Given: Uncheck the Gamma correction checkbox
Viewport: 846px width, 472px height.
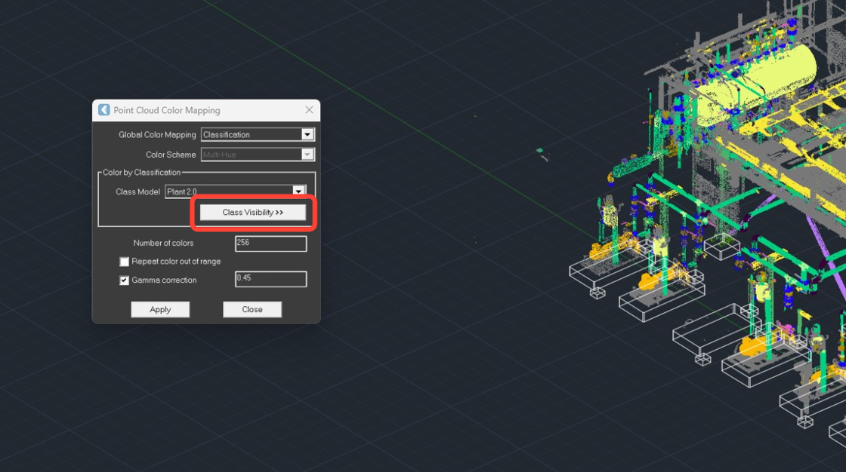Looking at the screenshot, I should (124, 280).
